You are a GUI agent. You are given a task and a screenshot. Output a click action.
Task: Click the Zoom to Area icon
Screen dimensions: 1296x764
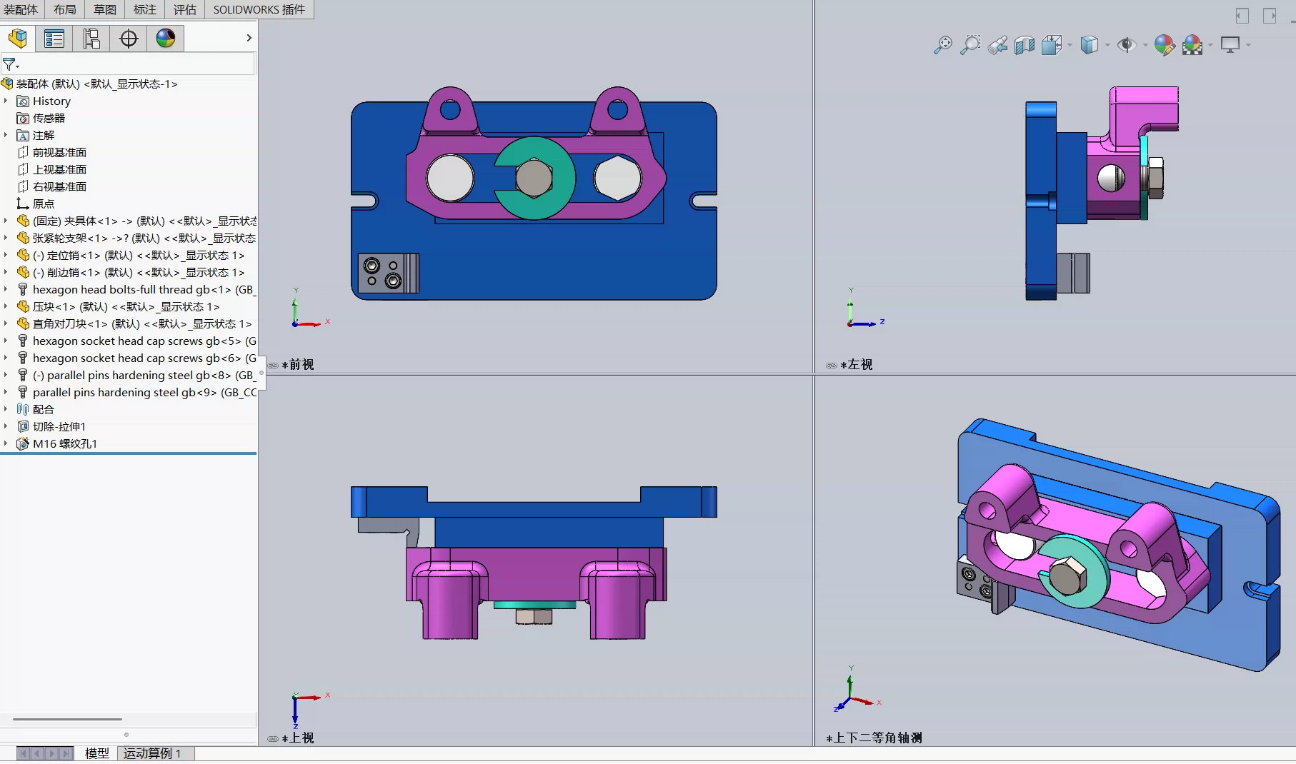970,45
